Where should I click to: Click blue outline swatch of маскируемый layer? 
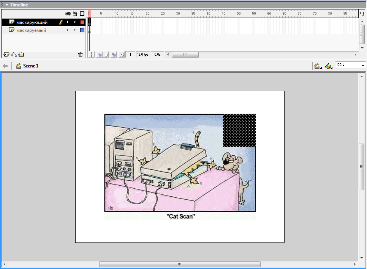pos(82,30)
